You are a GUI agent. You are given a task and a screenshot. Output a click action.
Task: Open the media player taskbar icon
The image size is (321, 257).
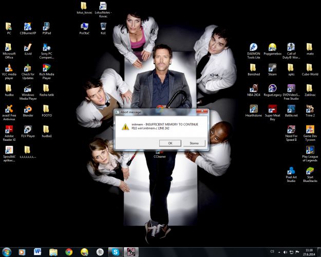pos(22,252)
